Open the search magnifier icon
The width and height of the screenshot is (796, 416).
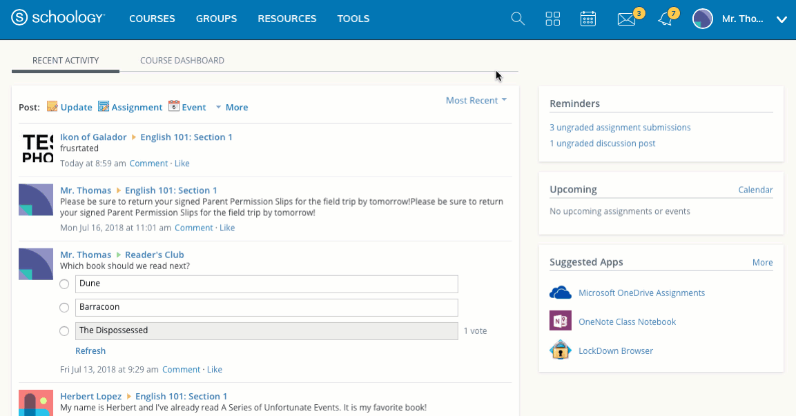coord(518,19)
